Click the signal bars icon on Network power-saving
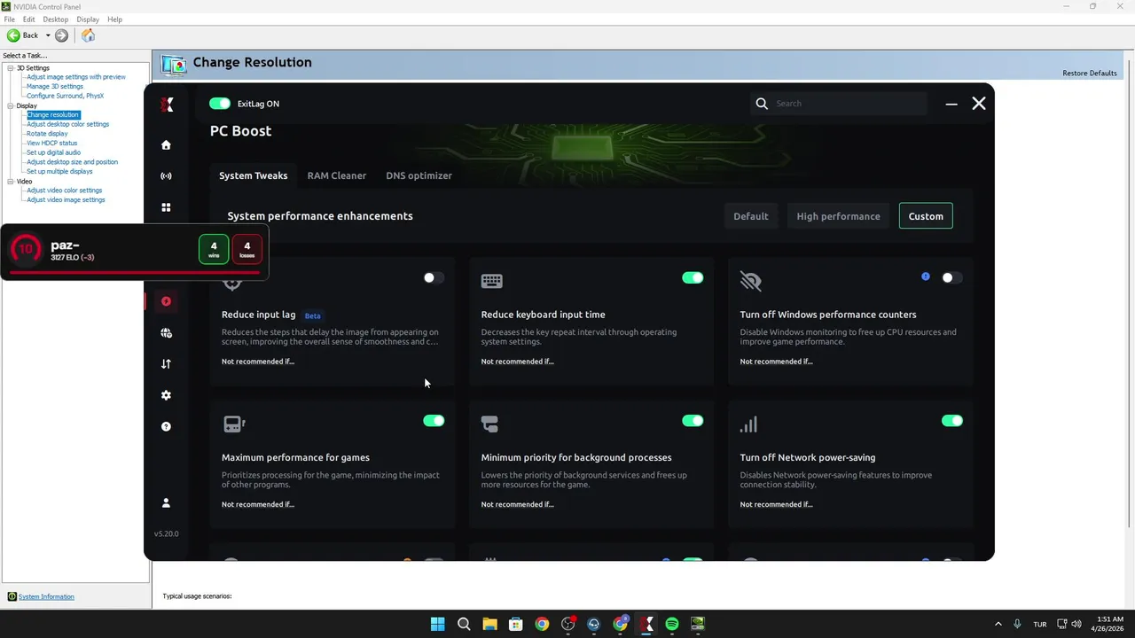The image size is (1135, 638). [748, 424]
